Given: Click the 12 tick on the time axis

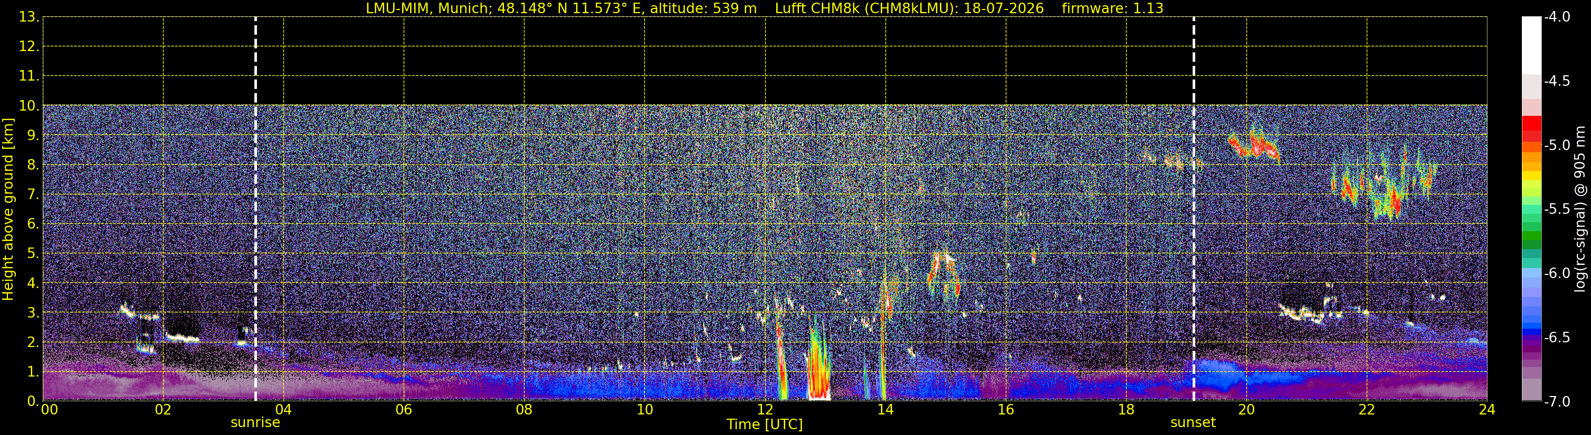Looking at the screenshot, I should 765,410.
